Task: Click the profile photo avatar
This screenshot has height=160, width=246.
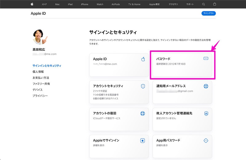Action: point(40,37)
